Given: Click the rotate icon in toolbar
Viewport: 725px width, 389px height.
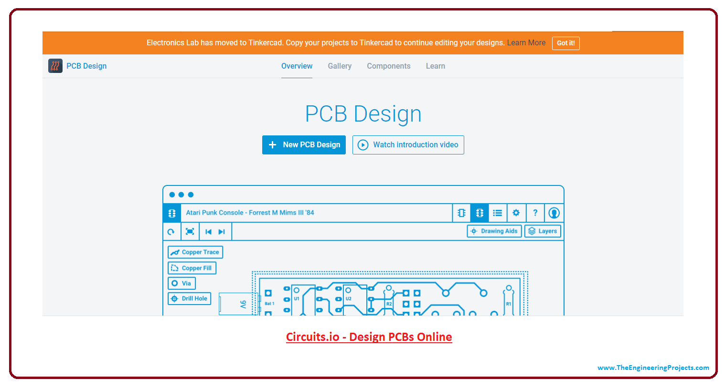Looking at the screenshot, I should coord(171,232).
